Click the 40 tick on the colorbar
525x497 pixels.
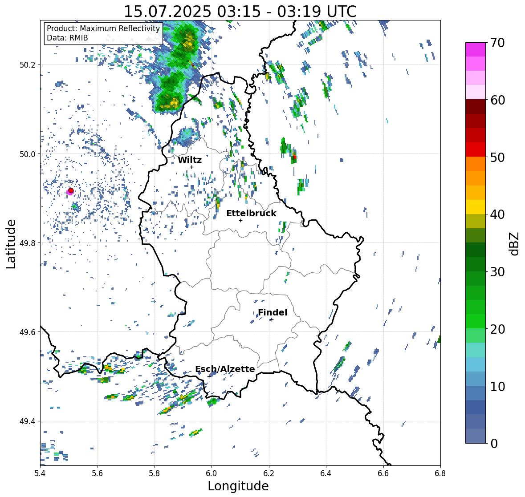click(x=497, y=214)
